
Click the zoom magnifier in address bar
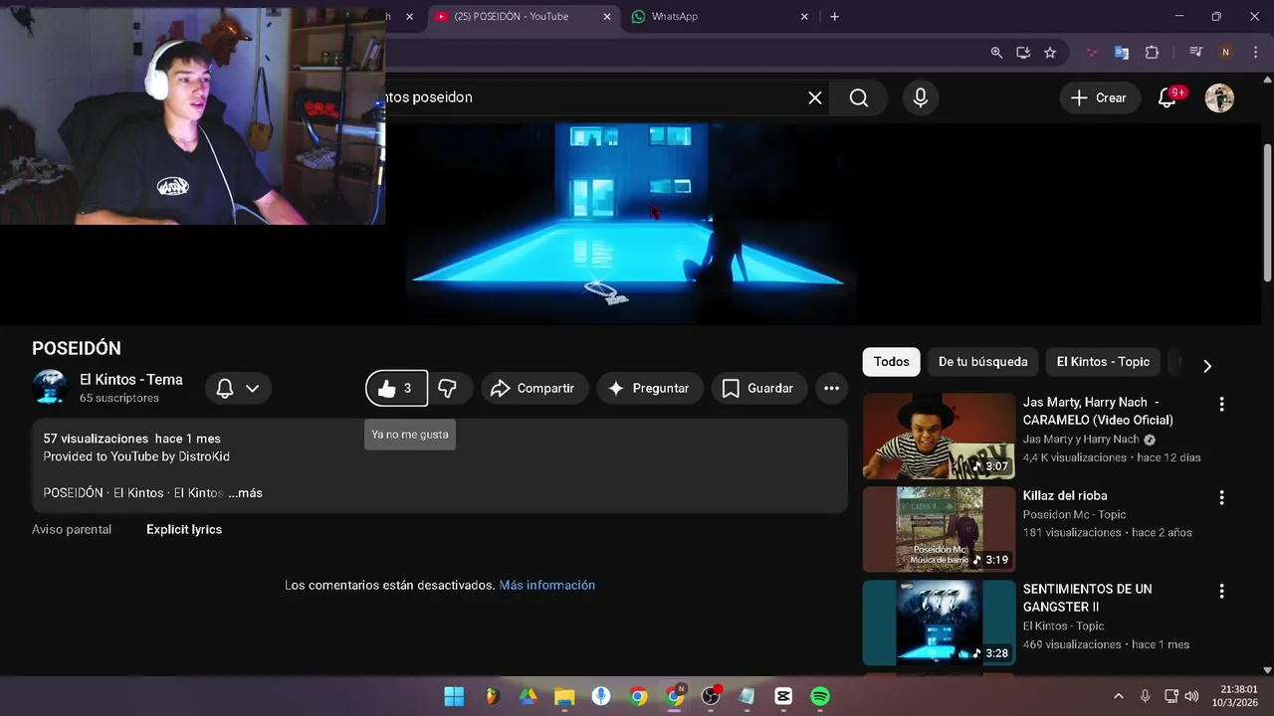(x=996, y=53)
